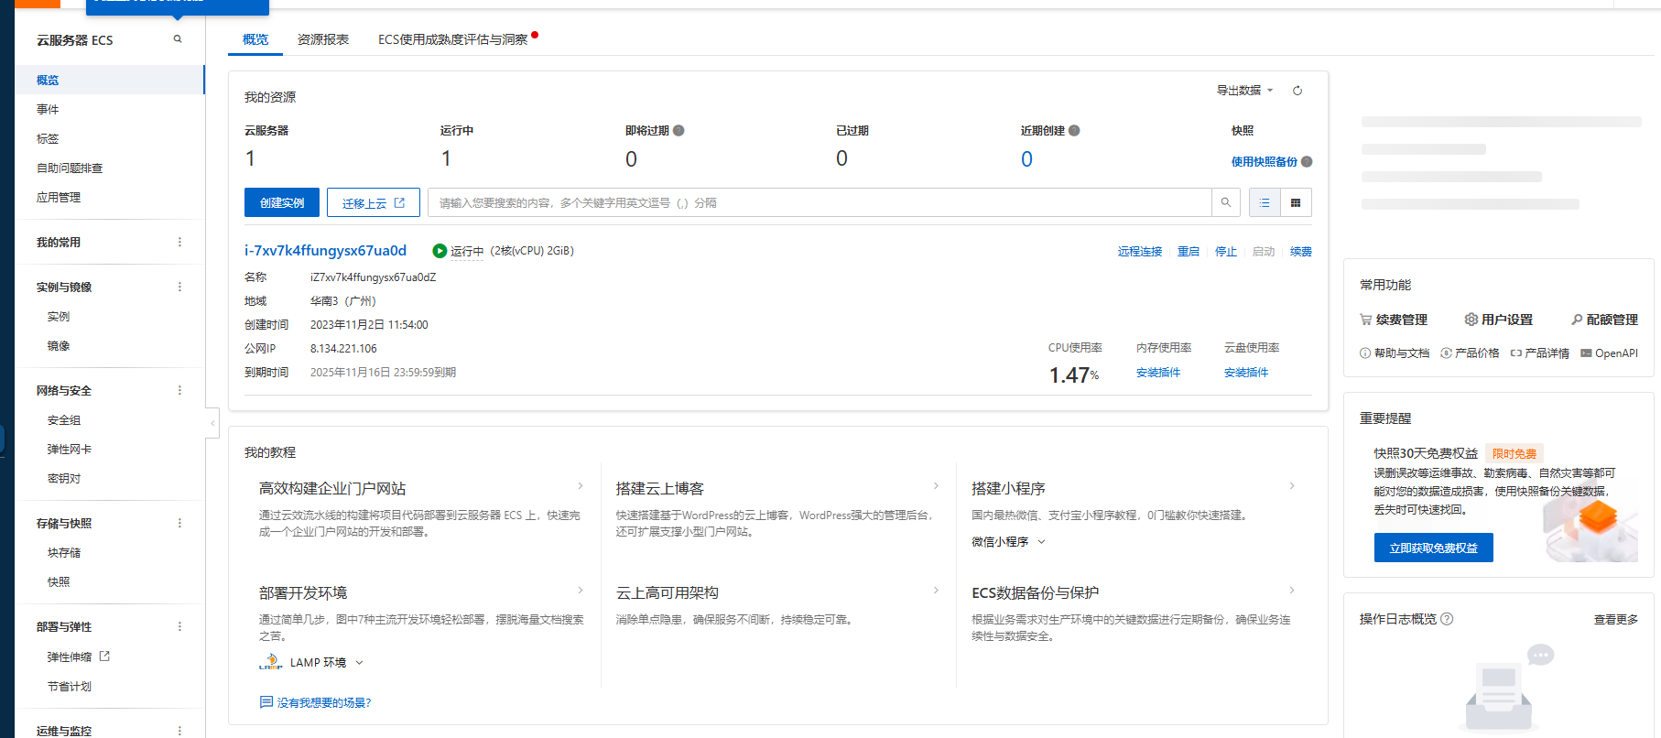Expand the 搭建小程序 tutorial arrow
The width and height of the screenshot is (1661, 738).
(x=1292, y=486)
